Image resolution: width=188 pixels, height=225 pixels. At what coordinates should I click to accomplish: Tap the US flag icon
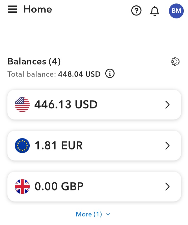[x=22, y=105]
